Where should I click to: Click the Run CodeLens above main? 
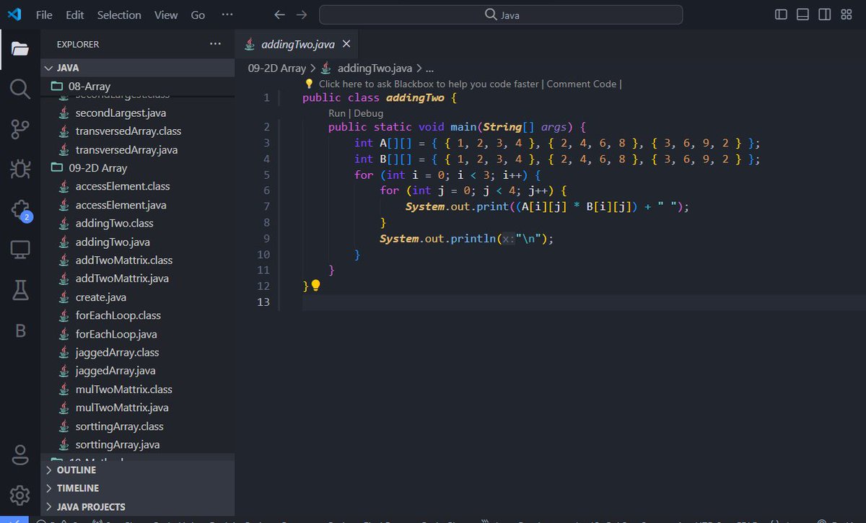click(336, 113)
